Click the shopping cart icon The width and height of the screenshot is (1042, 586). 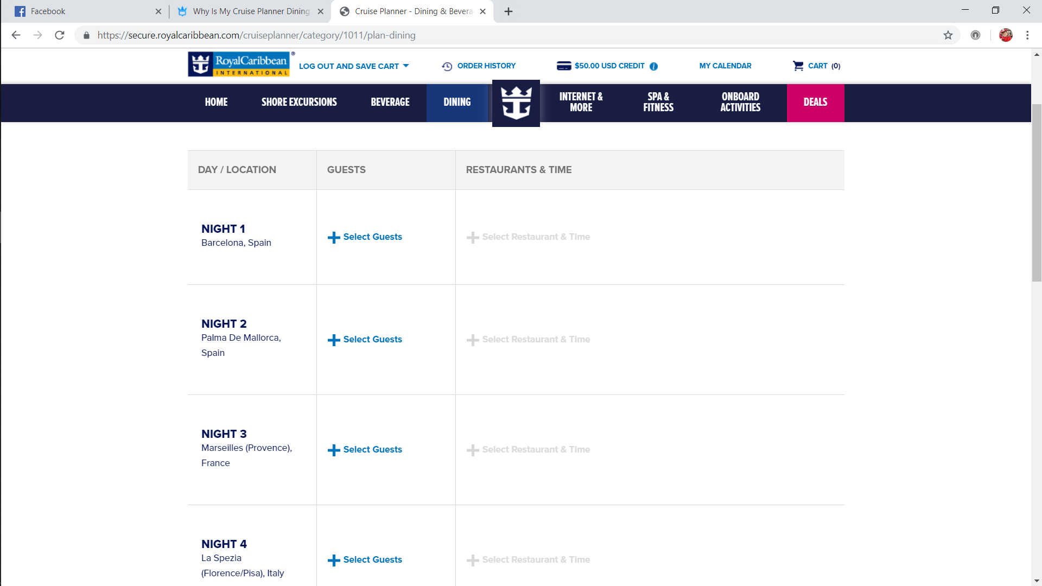click(x=798, y=66)
